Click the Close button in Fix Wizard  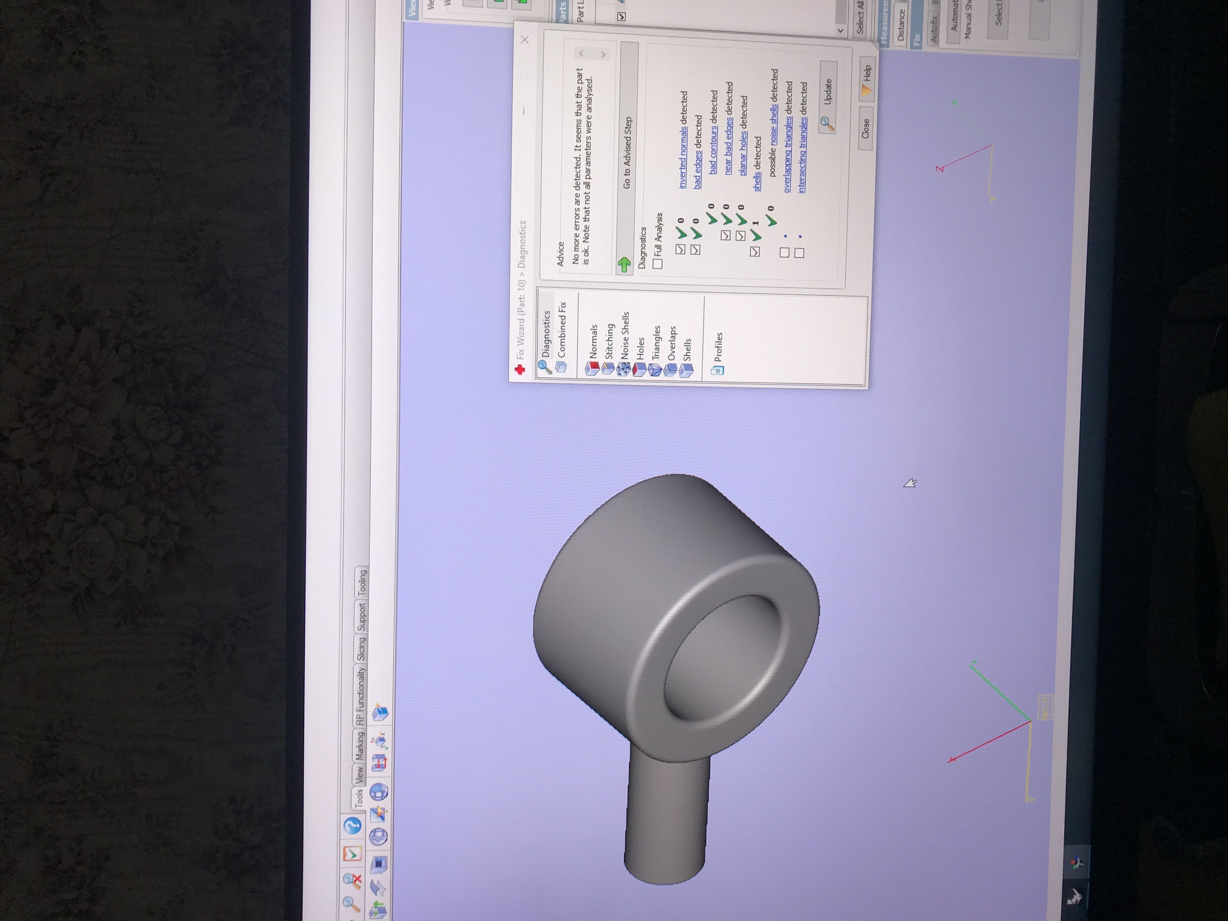tap(866, 128)
